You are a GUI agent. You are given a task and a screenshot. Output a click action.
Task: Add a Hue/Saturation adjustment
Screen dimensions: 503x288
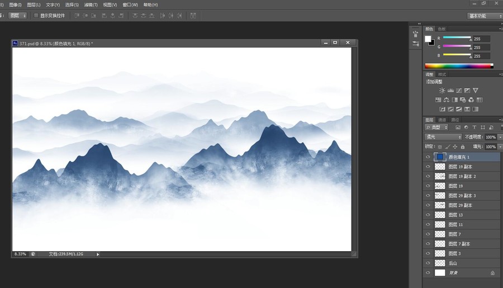(438, 100)
